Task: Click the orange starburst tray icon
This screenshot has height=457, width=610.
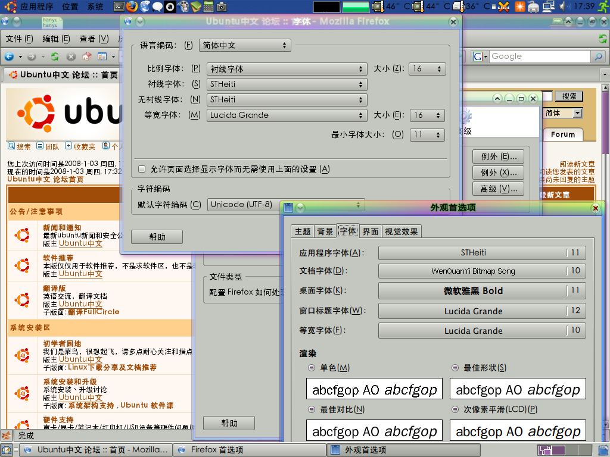Action: click(x=519, y=6)
